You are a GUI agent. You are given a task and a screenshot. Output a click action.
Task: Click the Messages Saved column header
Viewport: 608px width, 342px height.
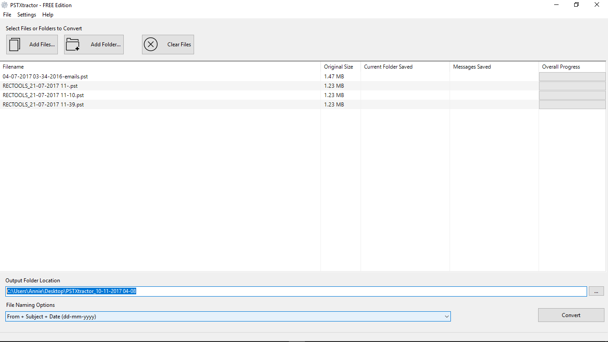472,67
